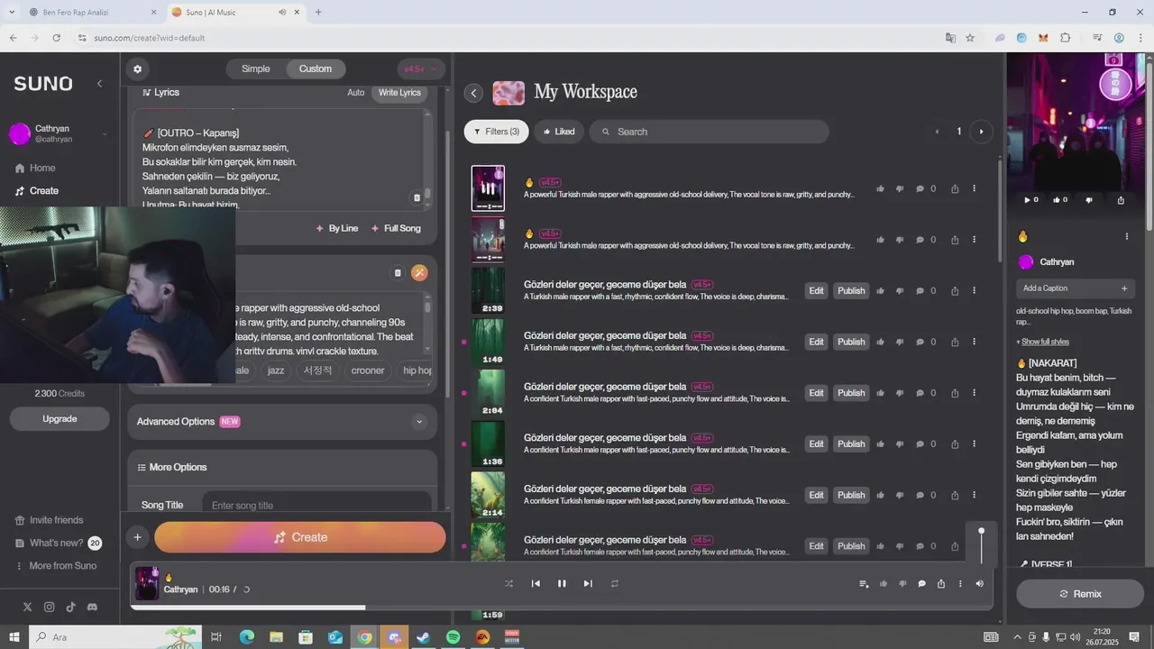
Task: Open What's new? in the sidebar
Action: tap(58, 543)
